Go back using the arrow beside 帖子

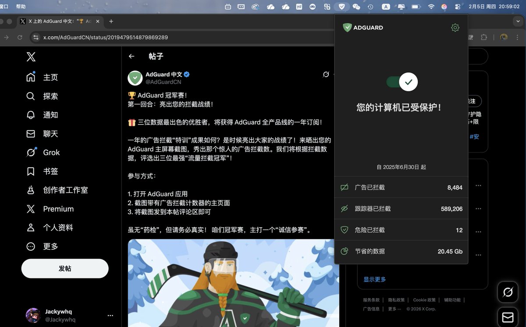pos(131,56)
